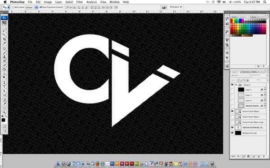Viewport: 270px width, 168px height.
Task: Open the Filter menu
Action: click(80, 2)
